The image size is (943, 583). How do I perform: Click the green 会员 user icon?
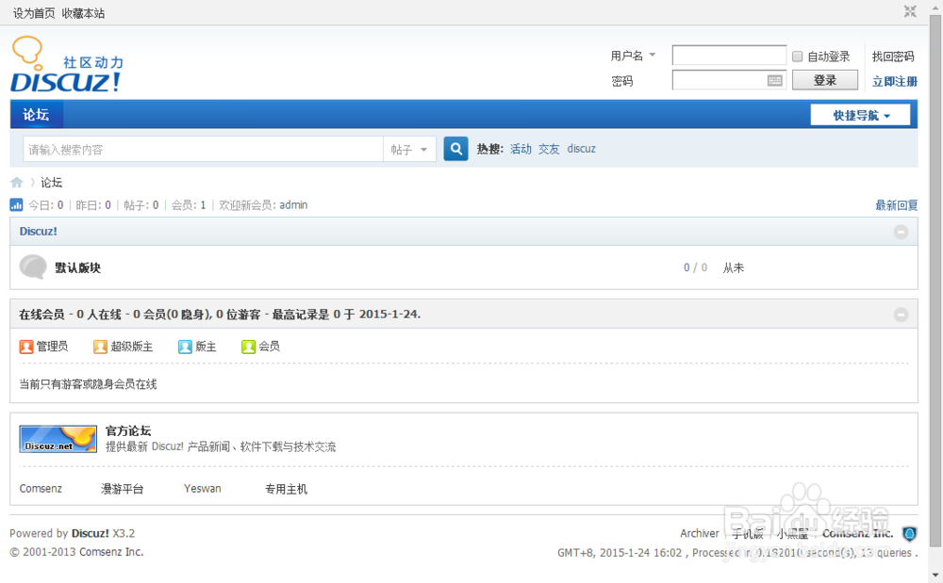[x=248, y=347]
